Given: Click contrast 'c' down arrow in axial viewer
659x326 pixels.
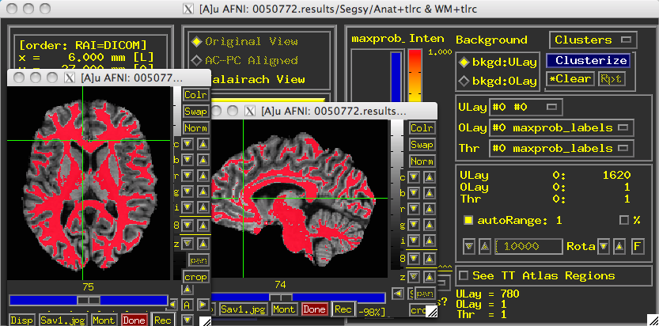Looking at the screenshot, I should coord(187,144).
